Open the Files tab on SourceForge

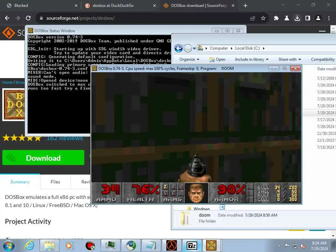point(55,182)
